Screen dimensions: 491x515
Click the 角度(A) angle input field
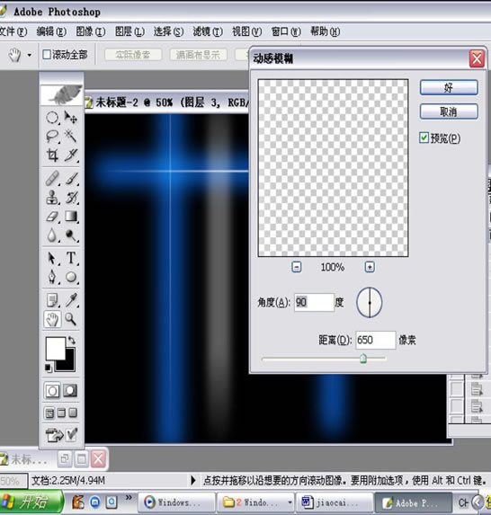coord(314,302)
